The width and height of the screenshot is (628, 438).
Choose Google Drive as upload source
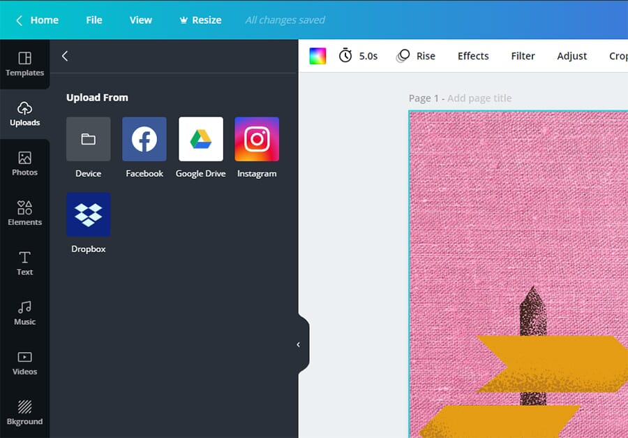click(x=201, y=139)
